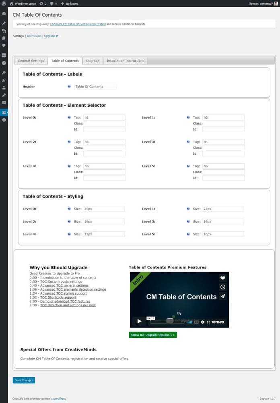Enter fullscreen on the Vimeo player
Screen dimensions: 280x403
point(208,322)
